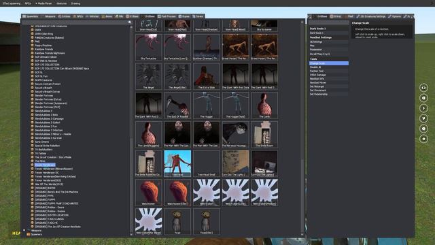Screen dimensions: 435x245
Task: Click folder icon beside SCP Ultimate Edition
Action: click(32, 57)
